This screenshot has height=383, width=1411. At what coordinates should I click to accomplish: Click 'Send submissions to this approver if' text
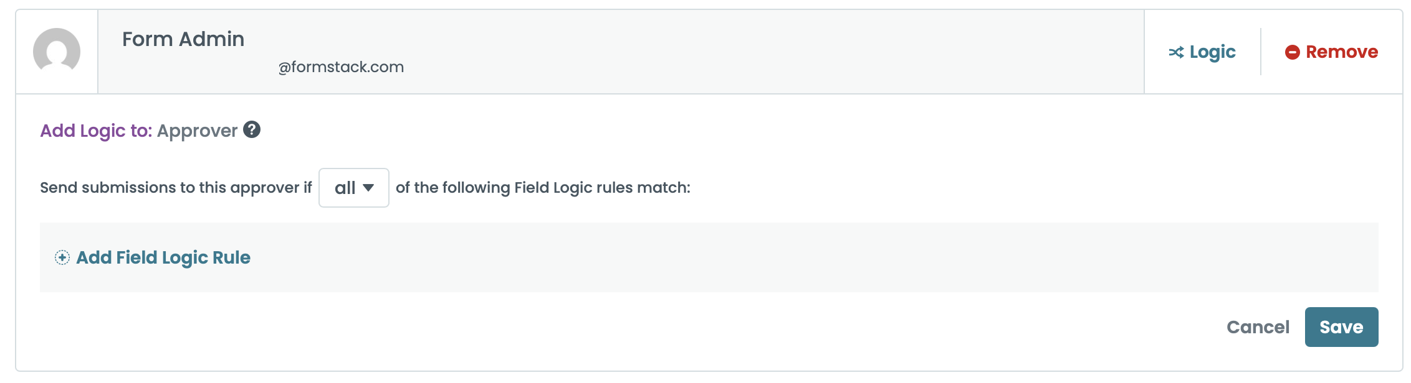click(x=176, y=188)
